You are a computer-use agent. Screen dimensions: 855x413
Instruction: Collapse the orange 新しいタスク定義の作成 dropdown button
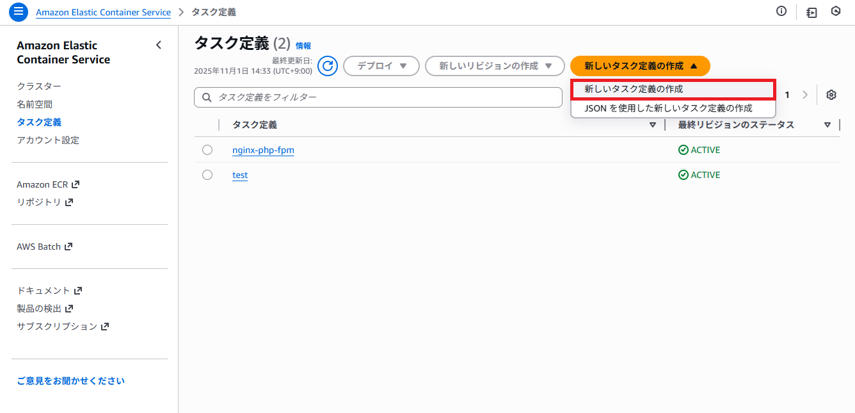point(640,66)
